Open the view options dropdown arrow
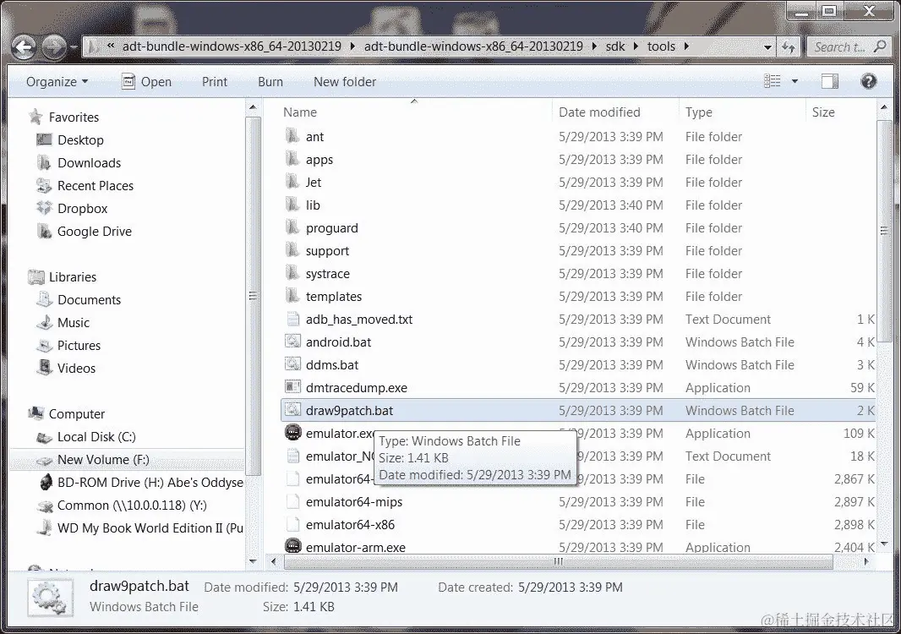The image size is (901, 634). pos(795,82)
